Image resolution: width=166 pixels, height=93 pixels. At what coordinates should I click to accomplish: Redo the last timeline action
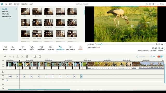click(x=10, y=57)
